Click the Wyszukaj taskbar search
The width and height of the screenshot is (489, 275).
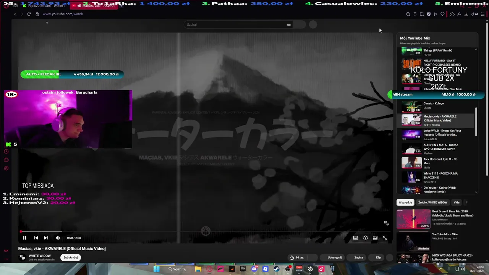pos(178,269)
